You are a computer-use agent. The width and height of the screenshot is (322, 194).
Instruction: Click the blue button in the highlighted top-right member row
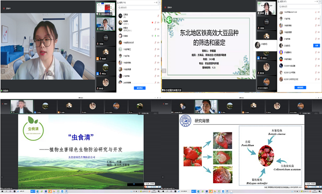point(317,46)
